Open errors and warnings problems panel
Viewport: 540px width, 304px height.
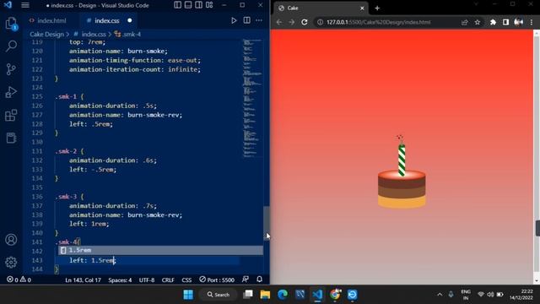(x=19, y=280)
